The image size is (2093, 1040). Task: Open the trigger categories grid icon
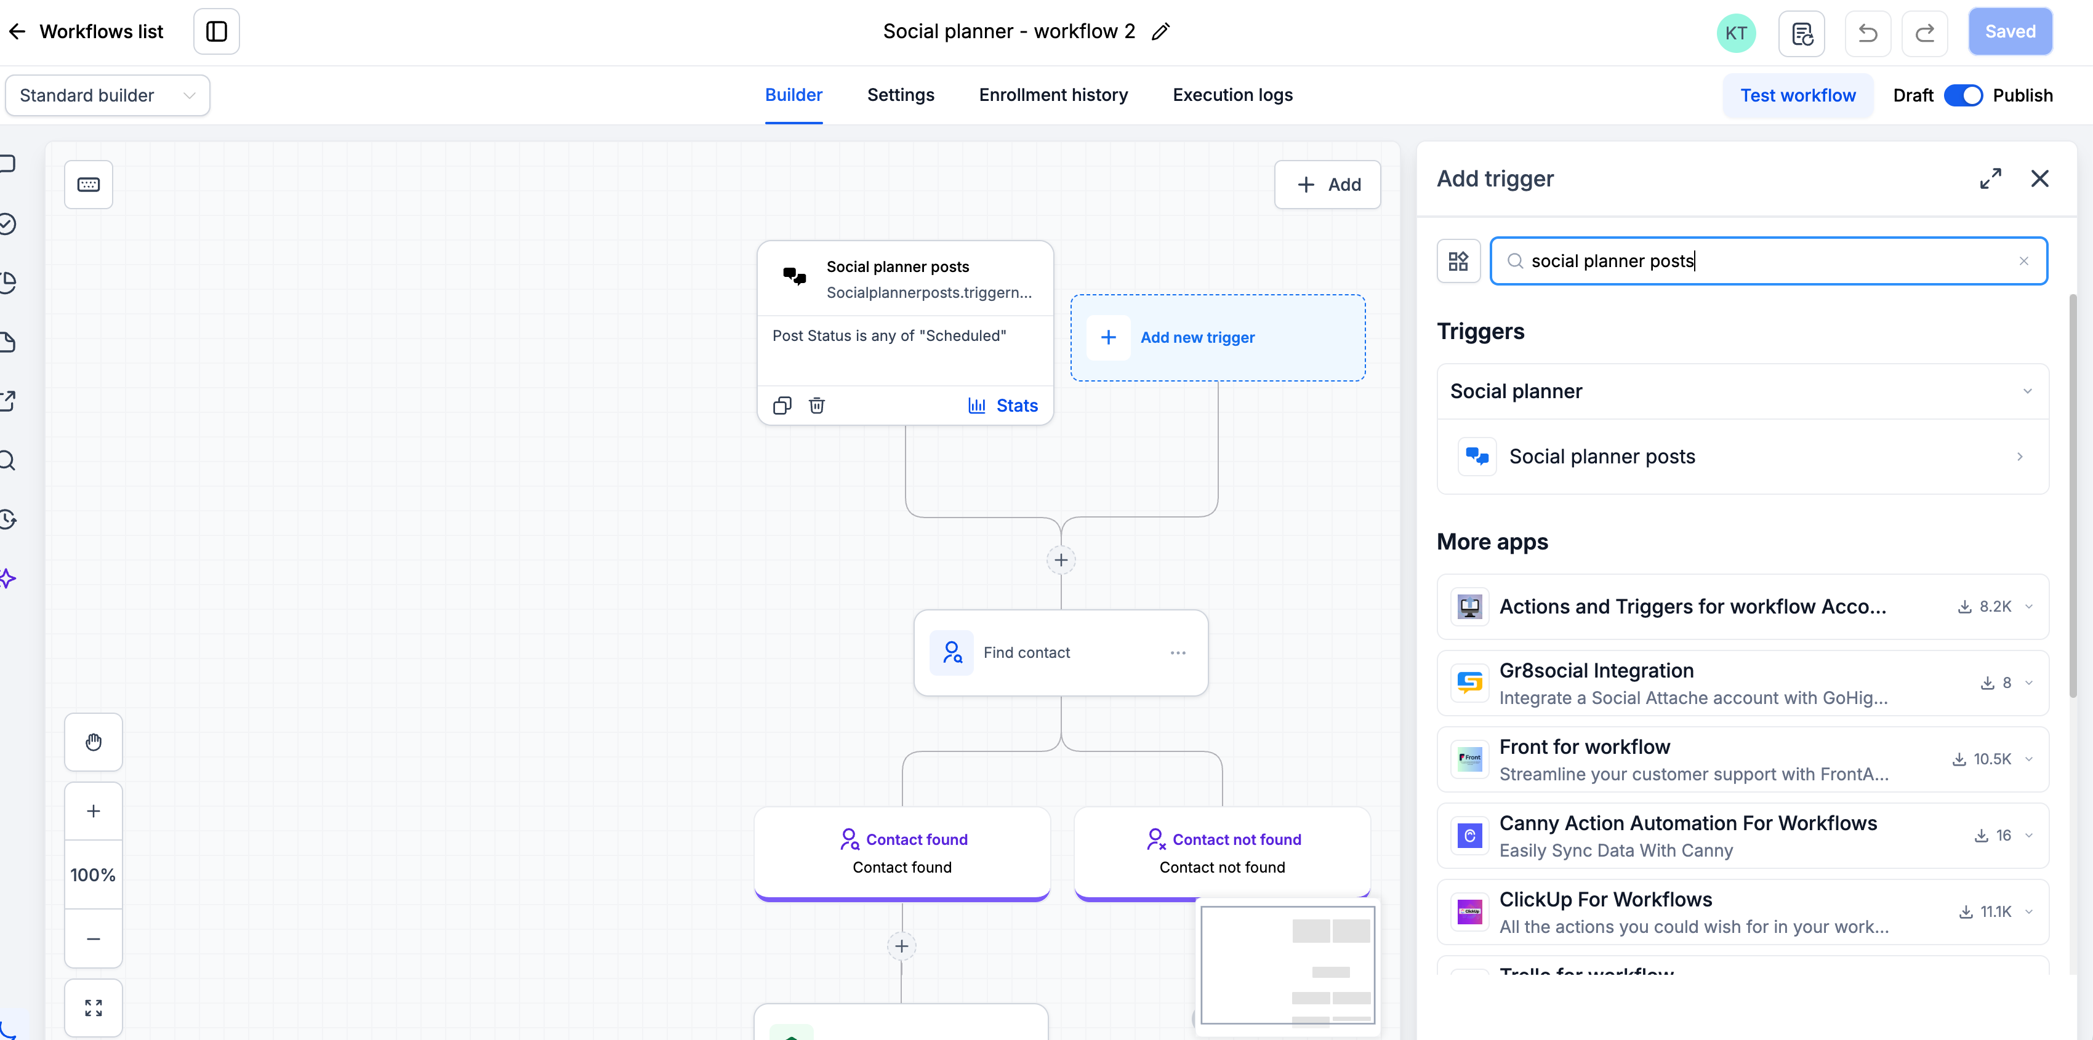pos(1458,261)
